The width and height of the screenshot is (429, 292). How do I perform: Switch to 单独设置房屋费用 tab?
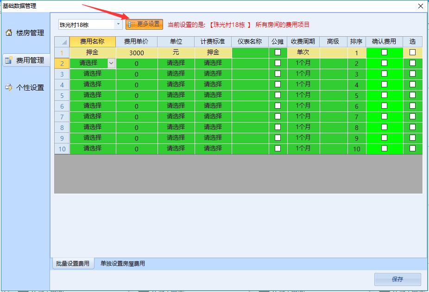click(123, 264)
